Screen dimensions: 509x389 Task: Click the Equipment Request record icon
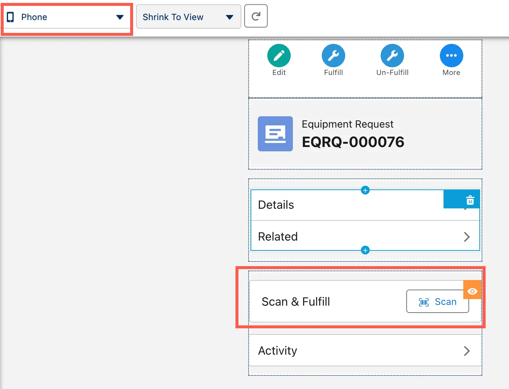click(275, 134)
